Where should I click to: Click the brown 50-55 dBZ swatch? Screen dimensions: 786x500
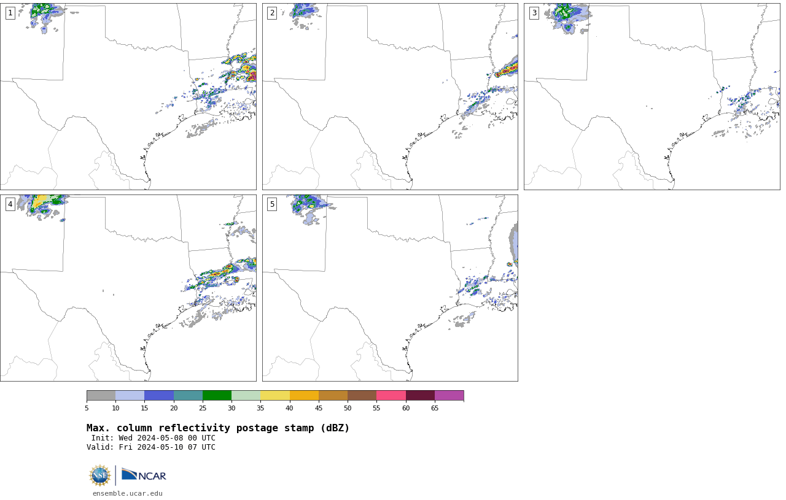click(x=362, y=396)
